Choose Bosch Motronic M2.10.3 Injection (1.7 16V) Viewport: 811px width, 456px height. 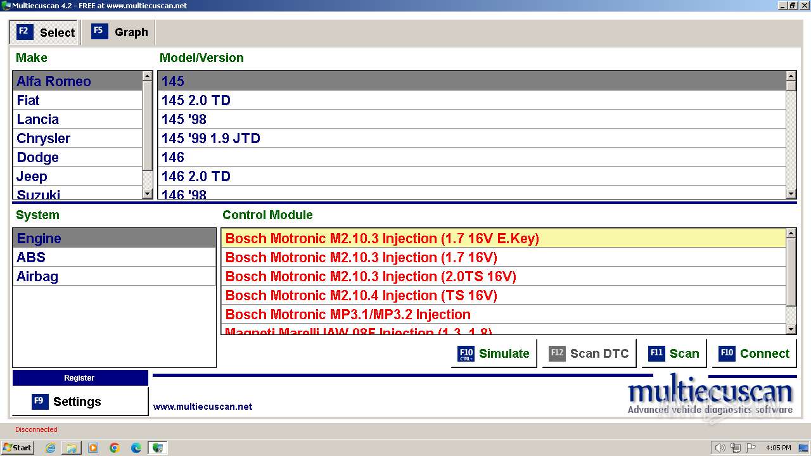[504, 257]
